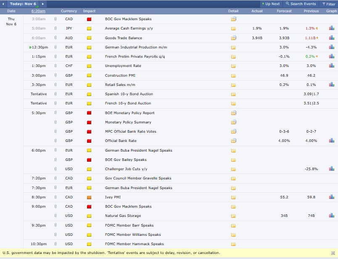The height and width of the screenshot is (259, 338).
Task: Open the Ivey PMI graph icon
Action: [331, 197]
